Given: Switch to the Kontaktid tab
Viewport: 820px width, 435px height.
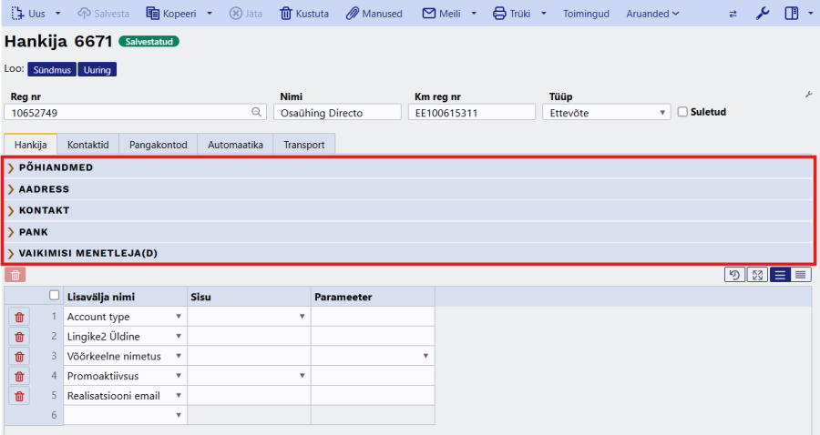Looking at the screenshot, I should (x=87, y=145).
